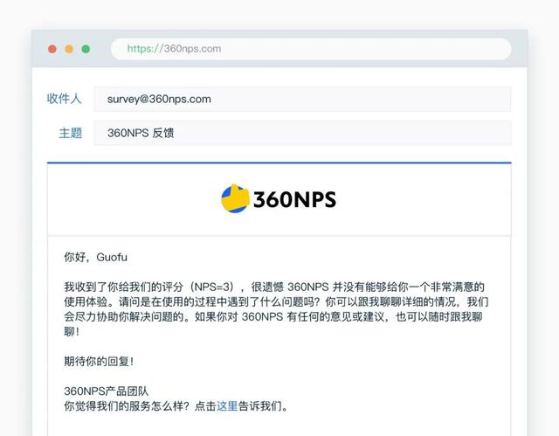The width and height of the screenshot is (559, 436).
Task: Click the red close dot
Action: point(52,49)
